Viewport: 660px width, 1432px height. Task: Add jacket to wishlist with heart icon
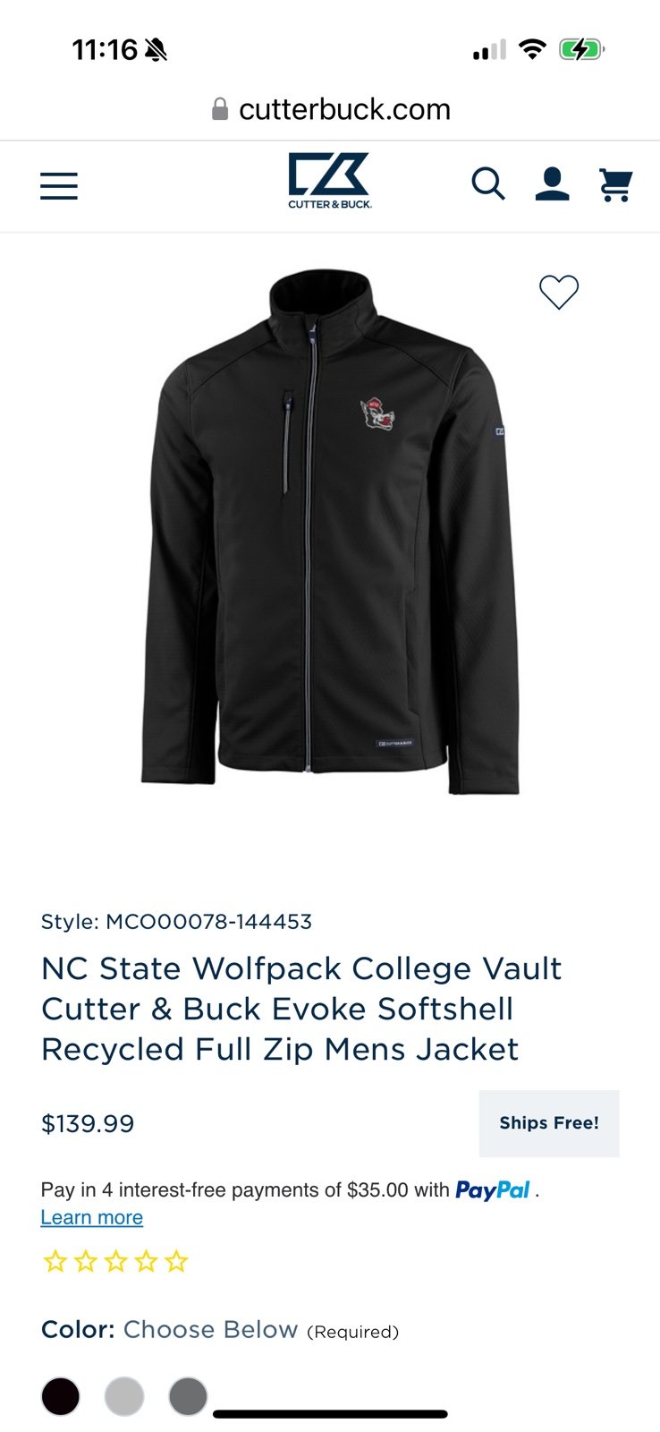559,292
